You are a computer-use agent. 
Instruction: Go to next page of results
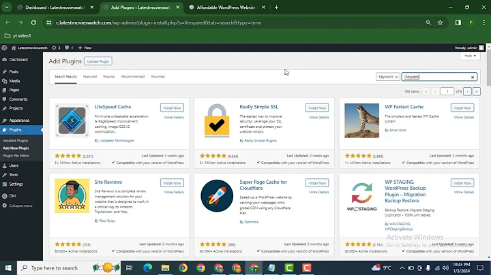click(x=467, y=92)
